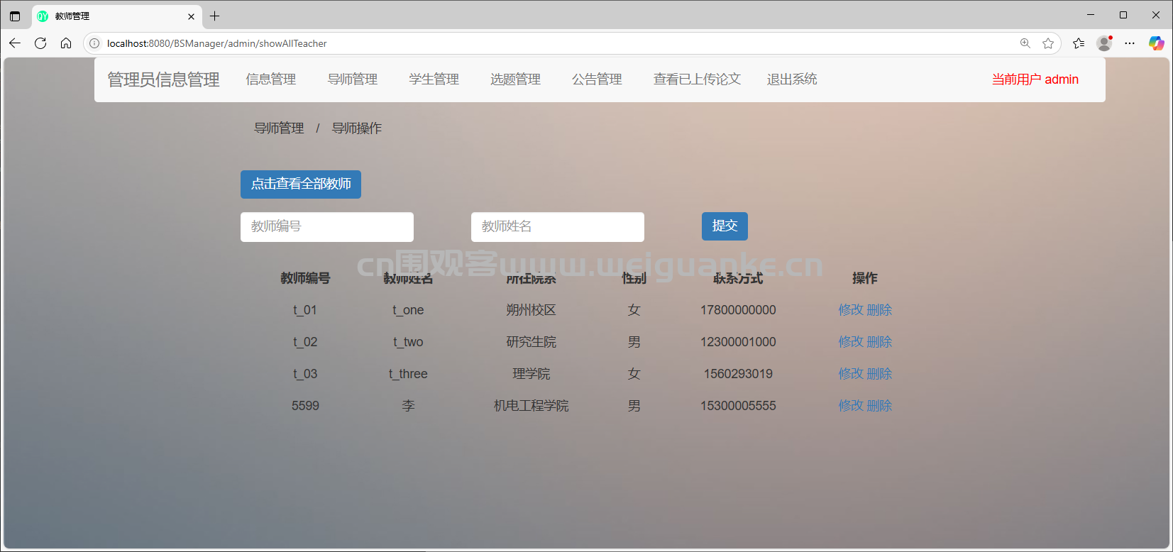The height and width of the screenshot is (552, 1173).
Task: Open the favorites list
Action: [x=1079, y=43]
